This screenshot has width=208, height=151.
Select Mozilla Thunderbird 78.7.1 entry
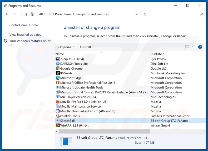pyautogui.click(x=88, y=111)
